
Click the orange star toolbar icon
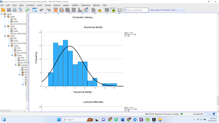point(56,10)
